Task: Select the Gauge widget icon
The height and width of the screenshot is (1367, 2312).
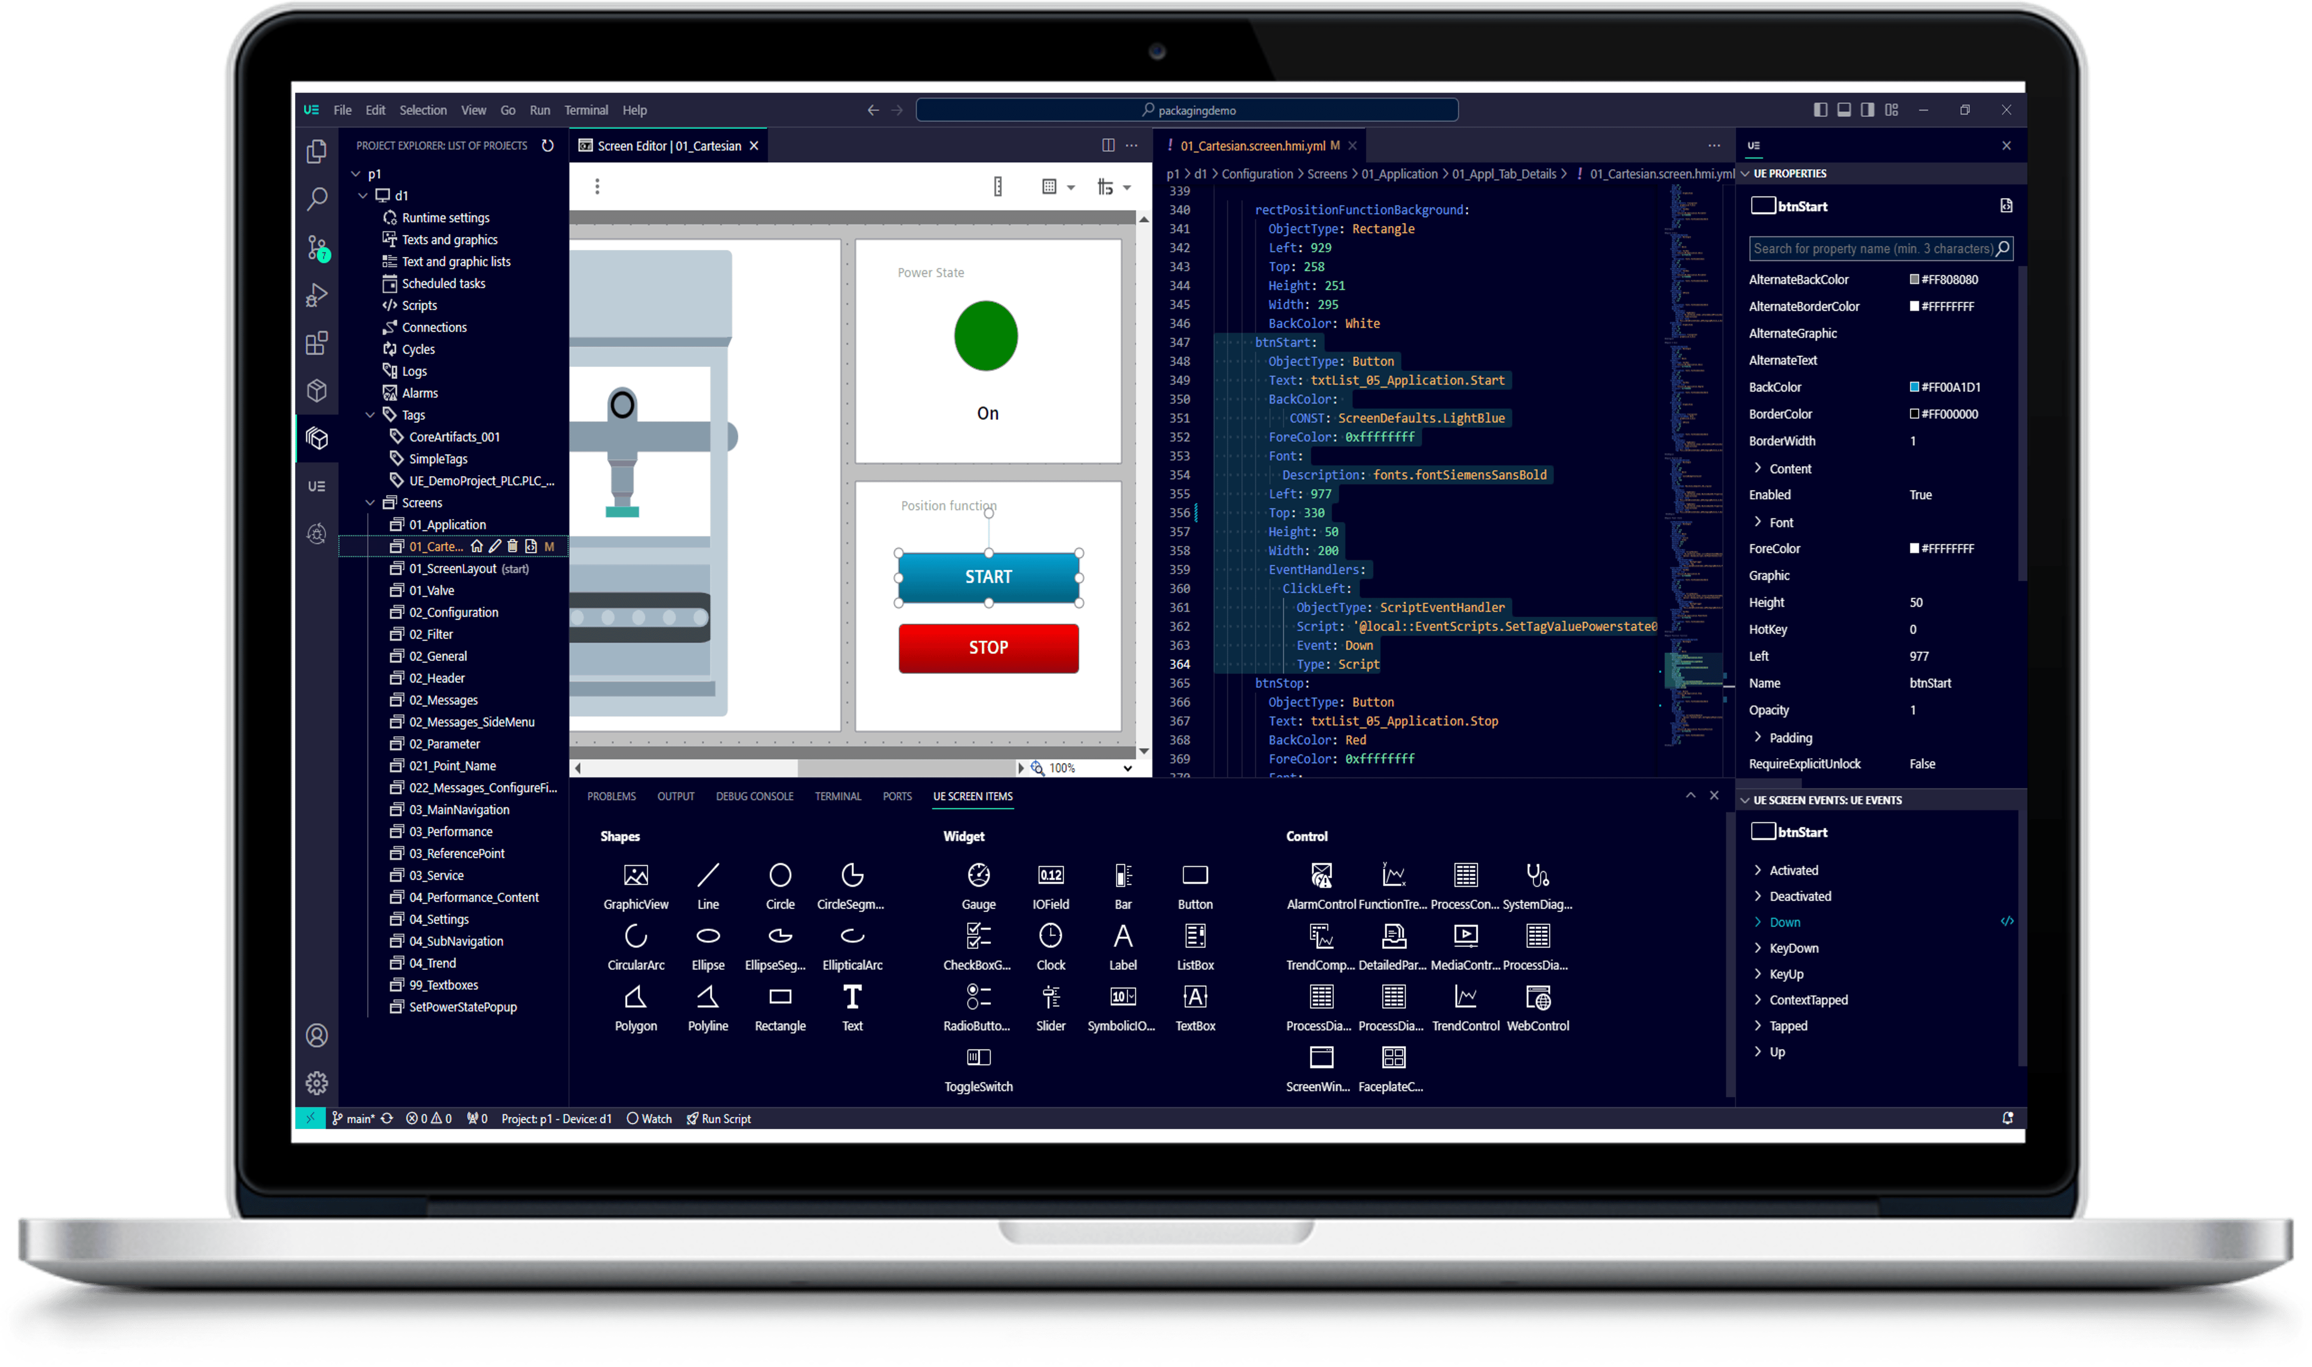Action: (x=979, y=876)
